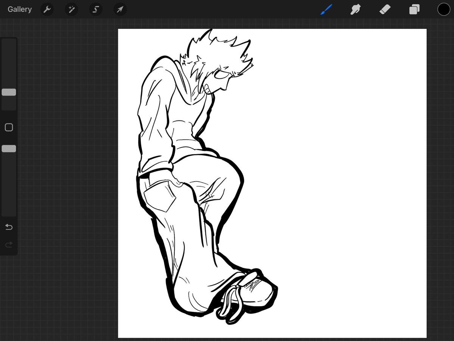This screenshot has width=454, height=341.
Task: Undo the last stroke
Action: (9, 227)
